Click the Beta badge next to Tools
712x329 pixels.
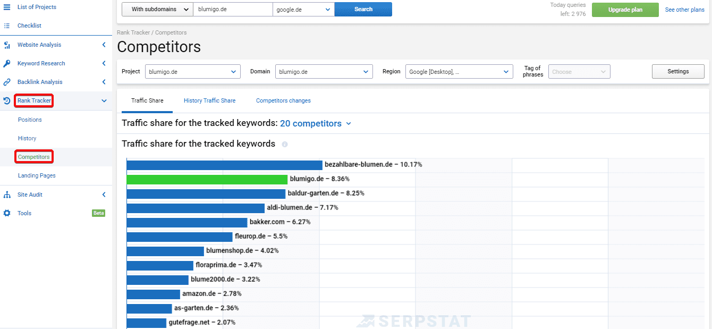pos(99,213)
